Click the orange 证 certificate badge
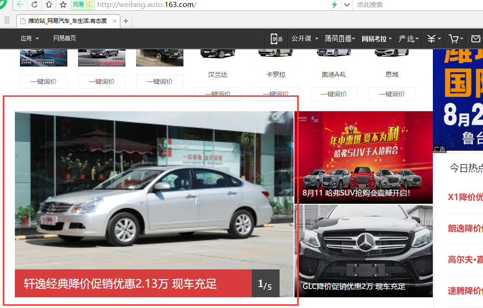 coord(89,5)
